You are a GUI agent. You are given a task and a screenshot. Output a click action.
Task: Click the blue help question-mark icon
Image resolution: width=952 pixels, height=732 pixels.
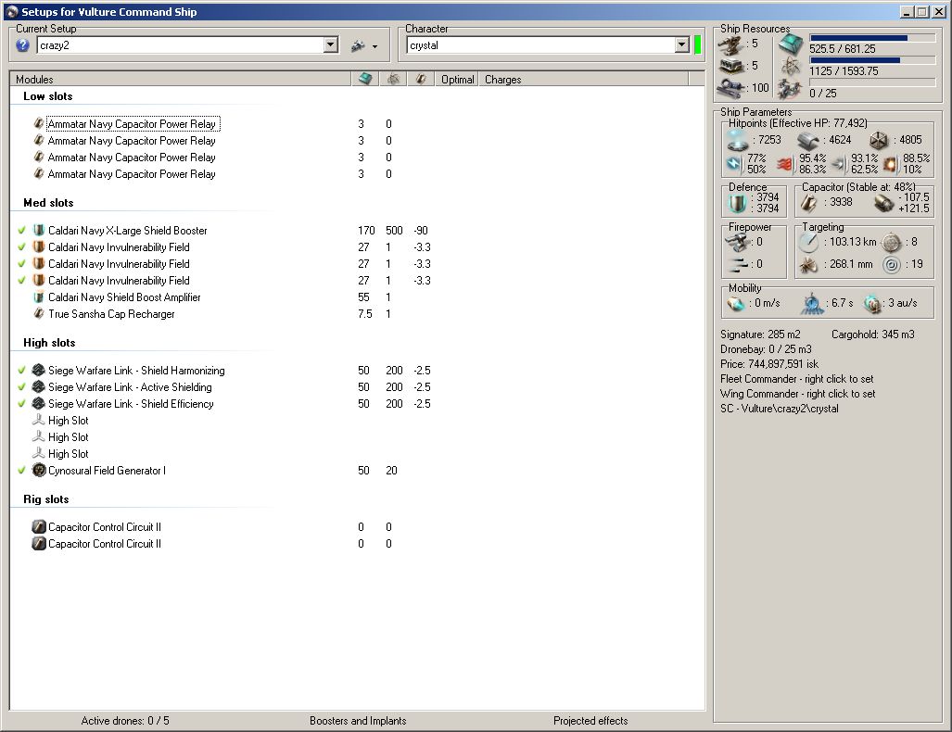[x=22, y=44]
